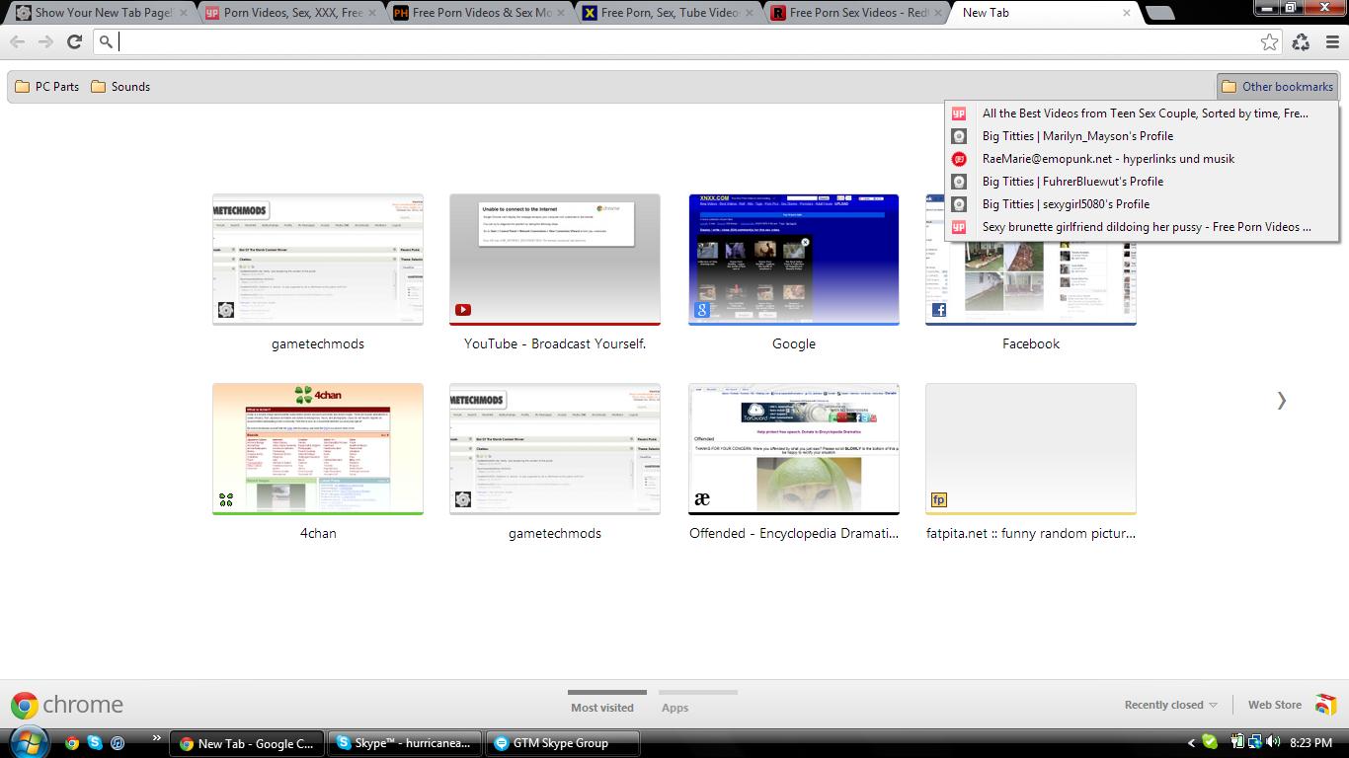The width and height of the screenshot is (1349, 758).
Task: Click the '4chan' thumbnail caption
Action: tap(318, 533)
